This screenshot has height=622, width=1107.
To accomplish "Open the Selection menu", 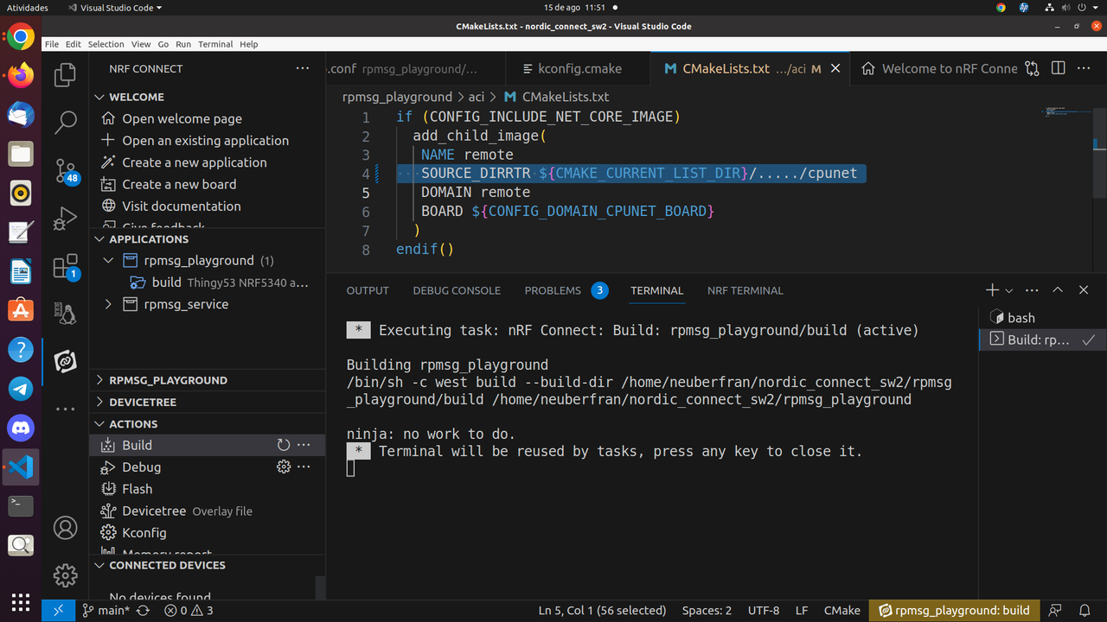I will 106,44.
